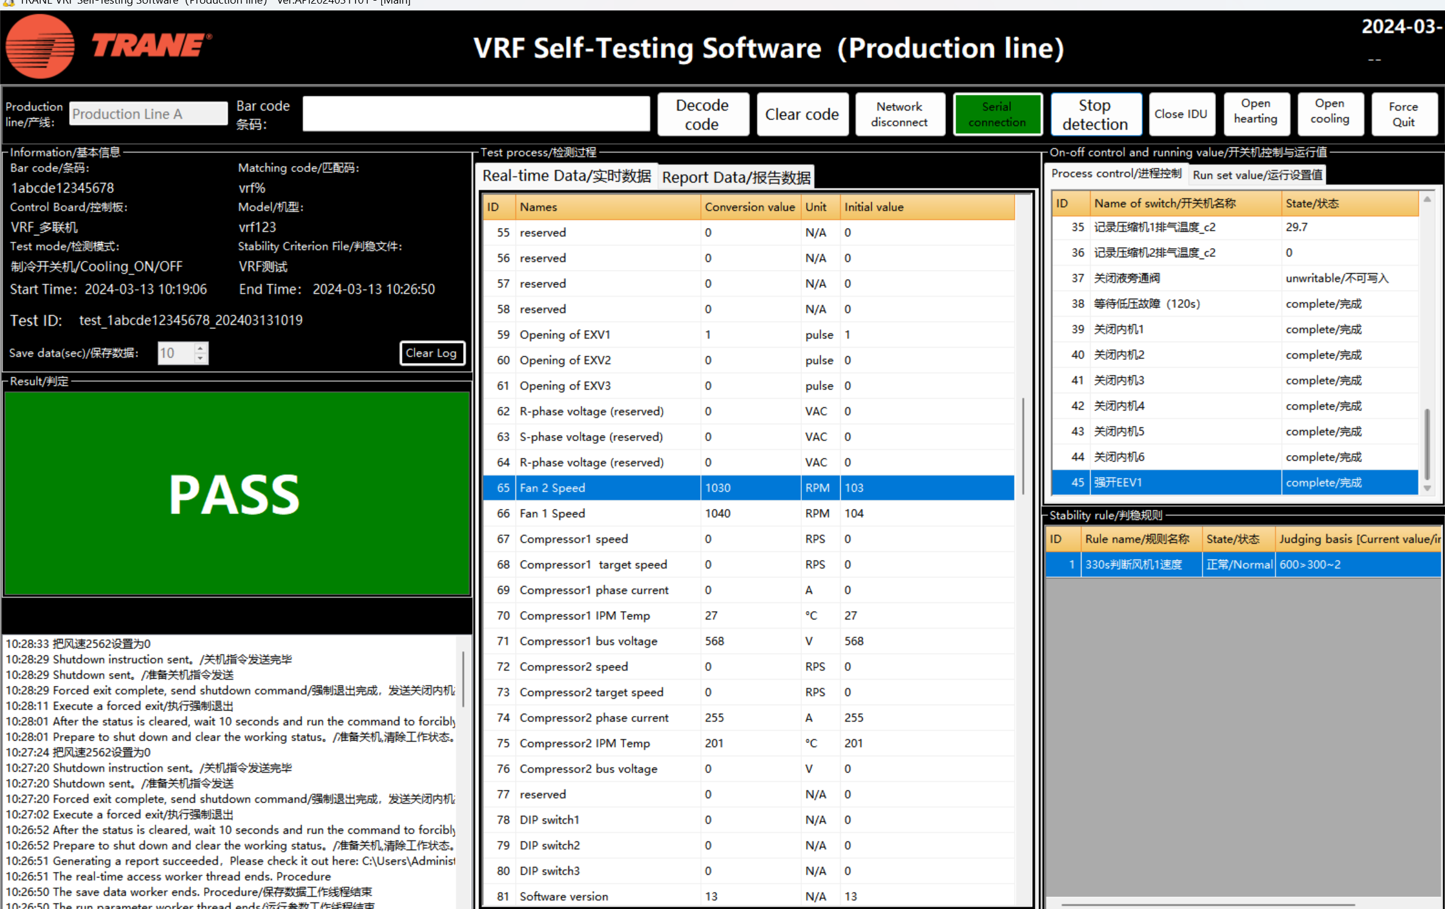Image resolution: width=1445 pixels, height=909 pixels.
Task: Select the Compressor1 IPM Temp row
Action: click(x=748, y=615)
